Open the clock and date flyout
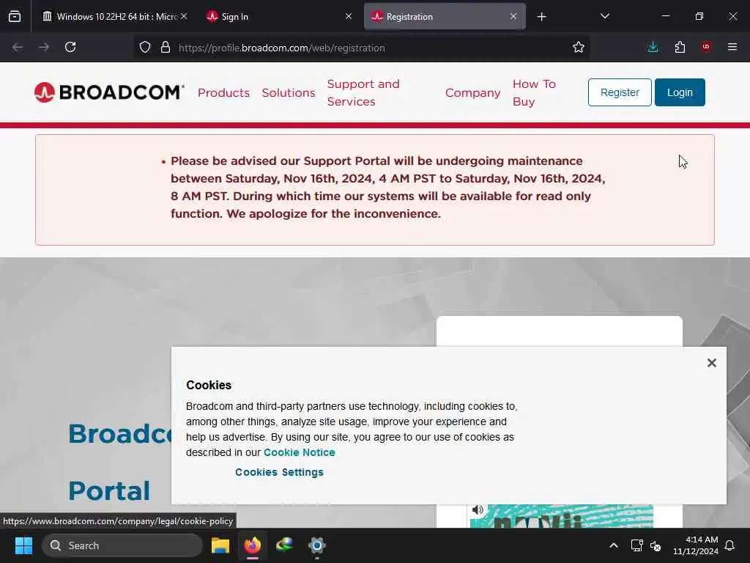The height and width of the screenshot is (563, 750). tap(696, 545)
